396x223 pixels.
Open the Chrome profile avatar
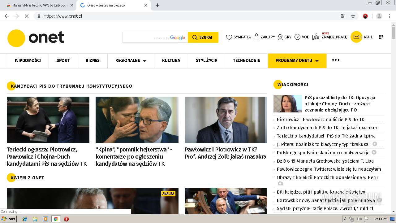click(x=379, y=16)
